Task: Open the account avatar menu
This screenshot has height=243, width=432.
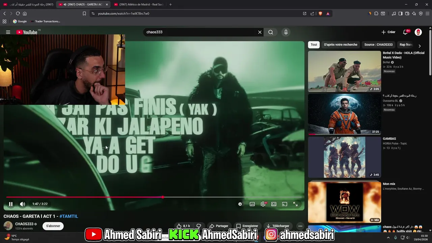Action: (418, 32)
